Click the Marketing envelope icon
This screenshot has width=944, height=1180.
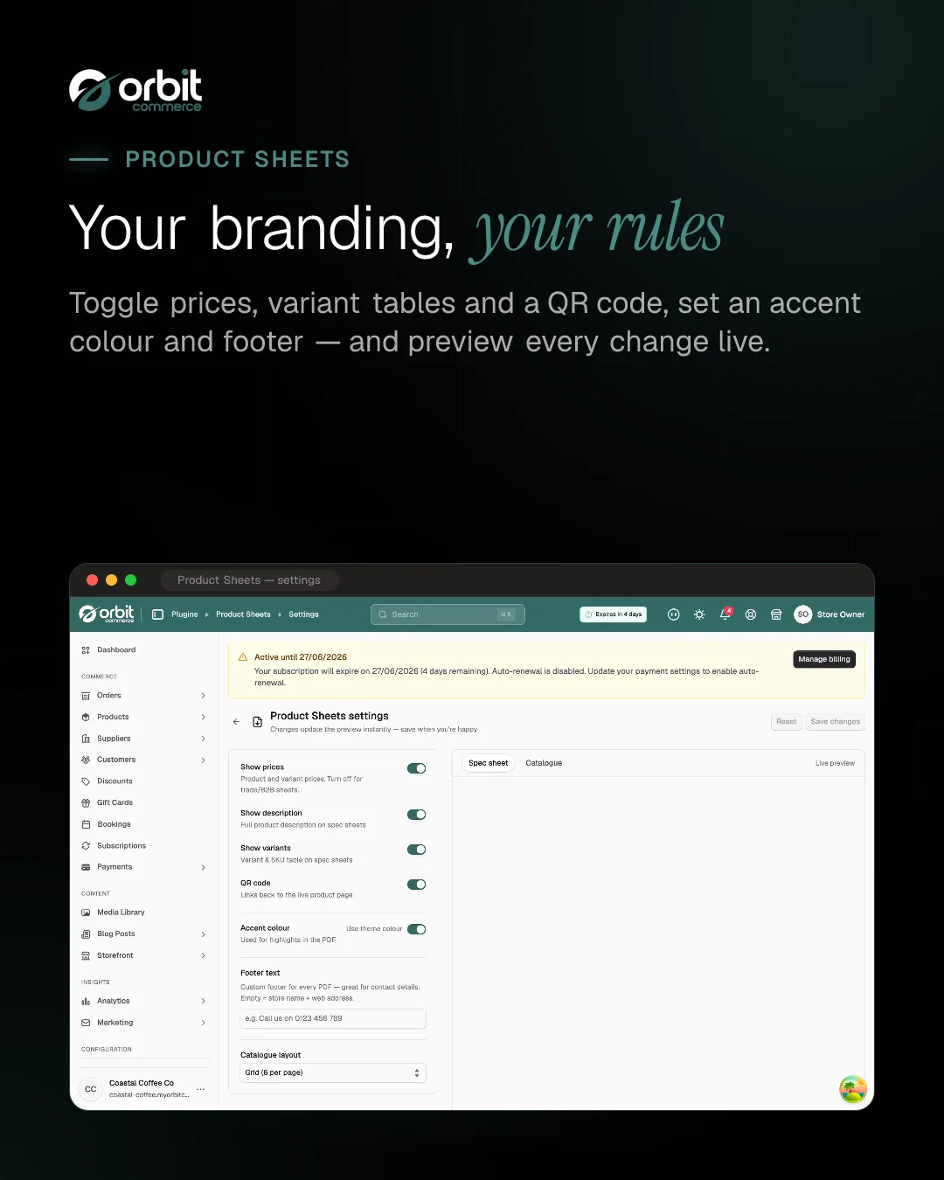coord(86,1023)
